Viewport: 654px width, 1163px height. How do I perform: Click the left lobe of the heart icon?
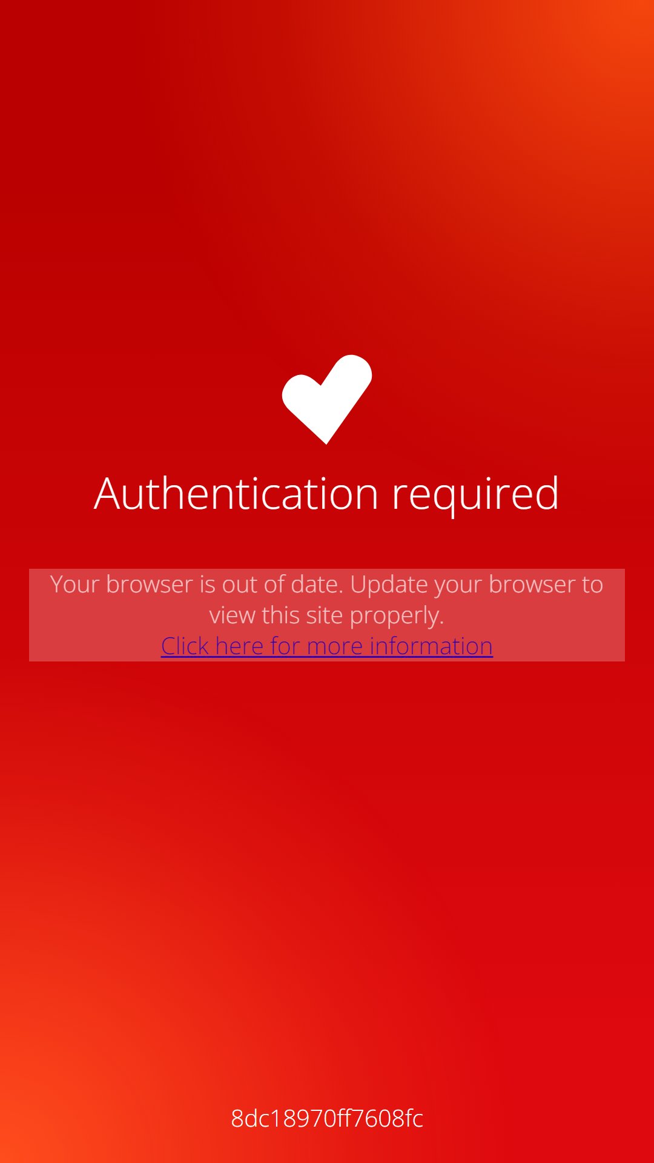(302, 397)
